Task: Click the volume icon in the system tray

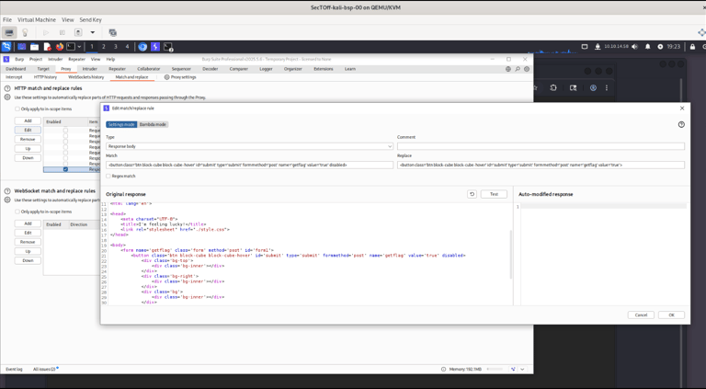Action: [634, 46]
